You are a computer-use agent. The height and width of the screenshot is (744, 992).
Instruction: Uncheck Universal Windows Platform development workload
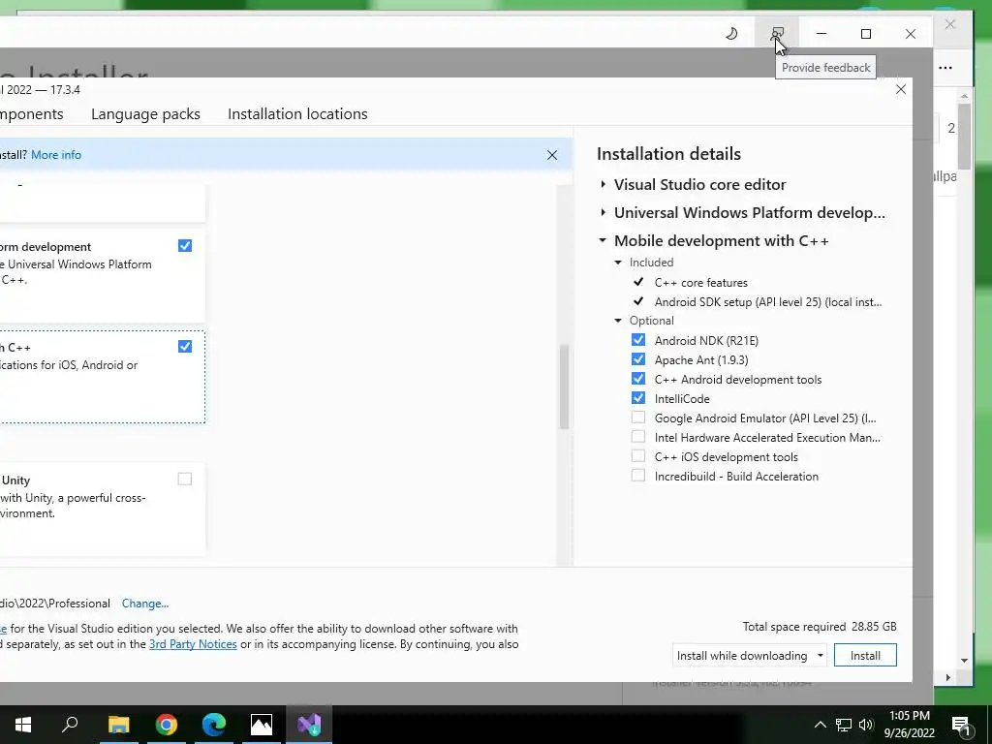pos(185,245)
